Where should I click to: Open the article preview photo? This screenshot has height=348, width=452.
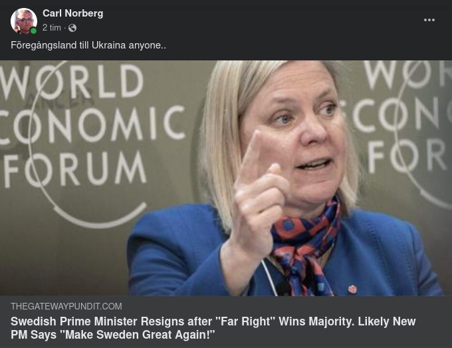[x=226, y=178]
